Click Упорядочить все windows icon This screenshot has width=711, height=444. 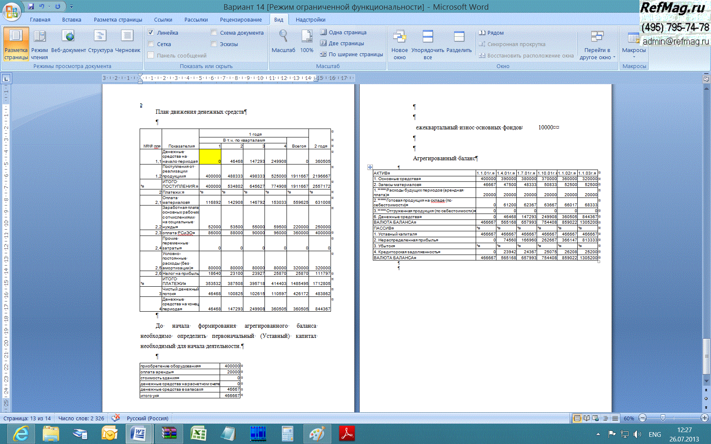pyautogui.click(x=427, y=44)
